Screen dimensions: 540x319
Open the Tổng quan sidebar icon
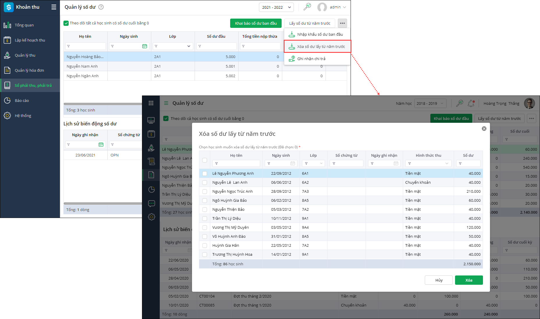click(7, 25)
